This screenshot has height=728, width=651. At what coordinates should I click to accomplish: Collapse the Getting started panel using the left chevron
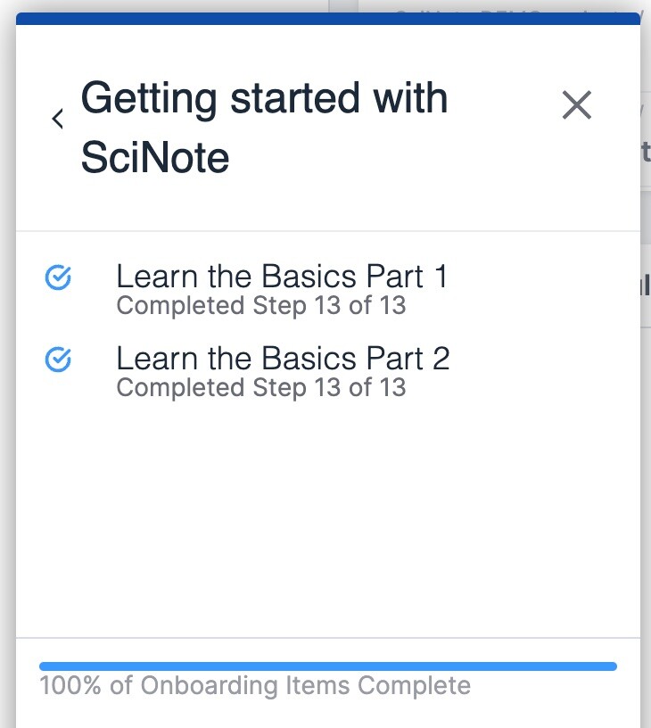coord(58,117)
